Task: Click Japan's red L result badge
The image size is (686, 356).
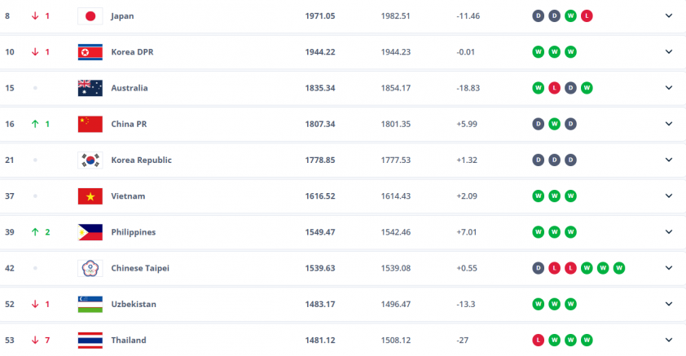Action: [x=587, y=16]
